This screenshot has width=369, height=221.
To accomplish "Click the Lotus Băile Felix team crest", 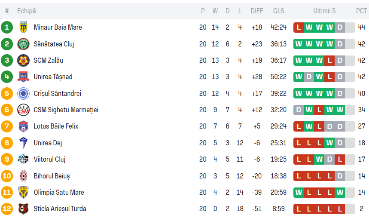I will [x=23, y=126].
